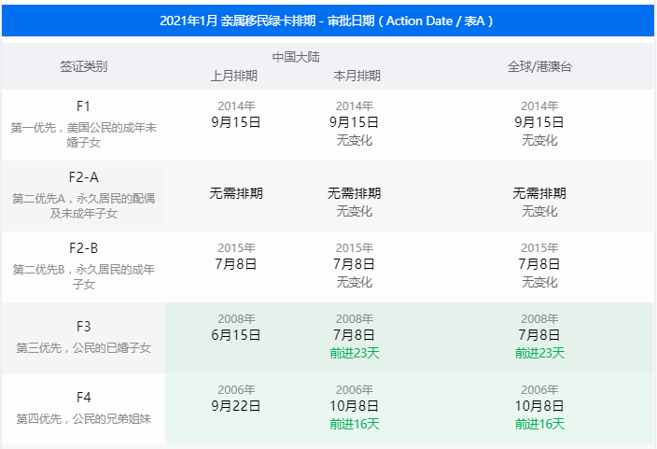Click F3 global 前进23天 text
The image size is (657, 449).
[539, 353]
